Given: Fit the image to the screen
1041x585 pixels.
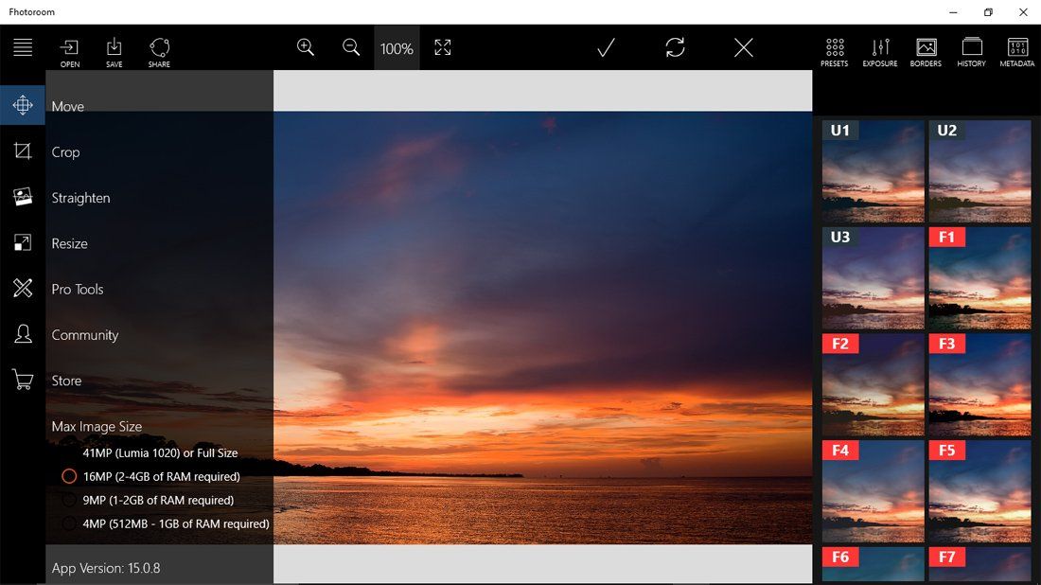Looking at the screenshot, I should click(442, 46).
